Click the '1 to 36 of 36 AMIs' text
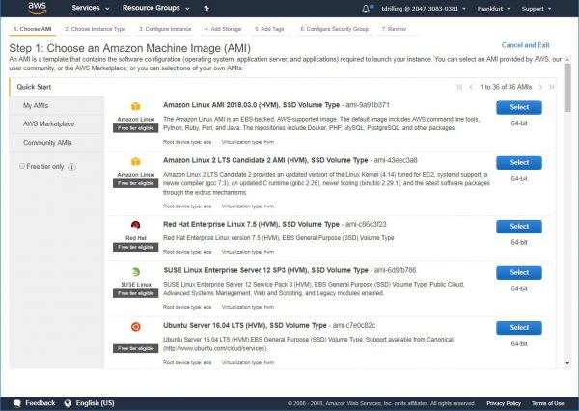 pos(506,87)
